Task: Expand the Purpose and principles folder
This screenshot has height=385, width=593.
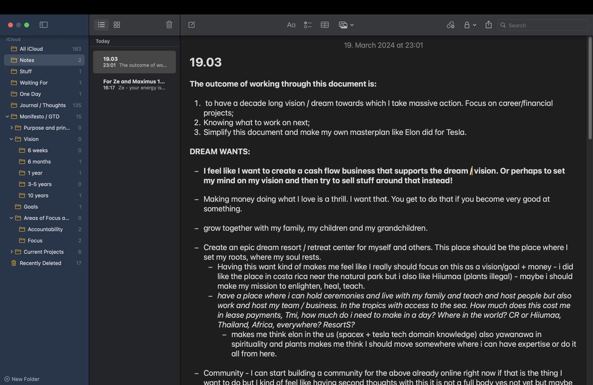Action: click(x=11, y=128)
